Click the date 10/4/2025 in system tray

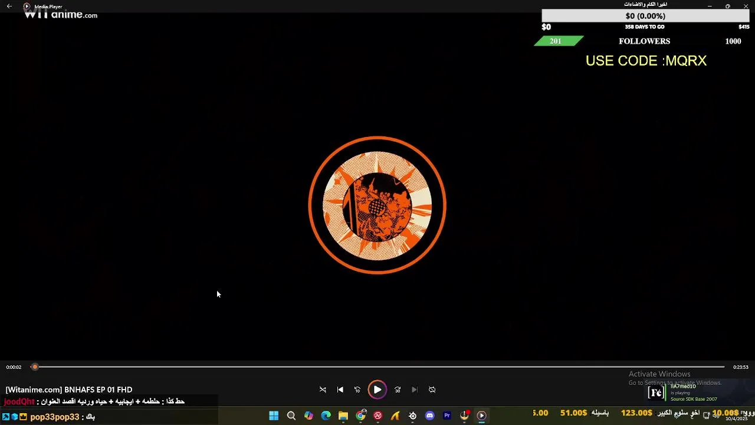pyautogui.click(x=736, y=419)
